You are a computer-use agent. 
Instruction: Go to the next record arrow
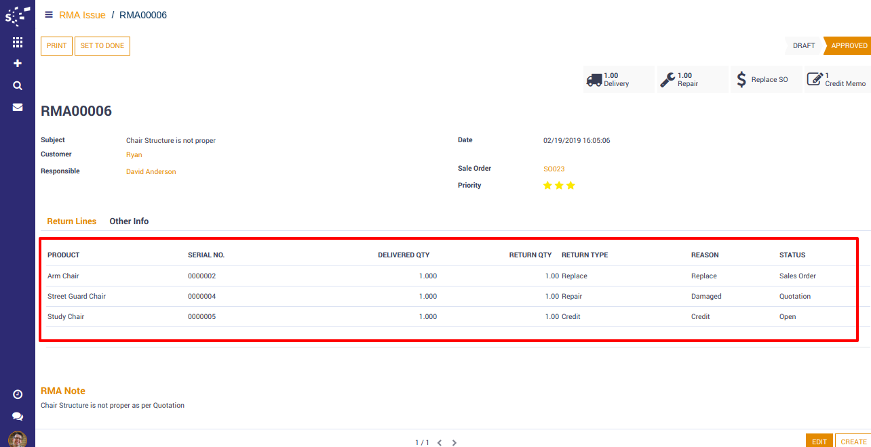pos(454,442)
